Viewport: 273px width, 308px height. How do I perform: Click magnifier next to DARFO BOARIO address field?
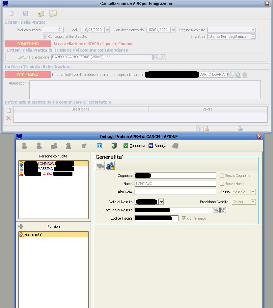pos(232,74)
